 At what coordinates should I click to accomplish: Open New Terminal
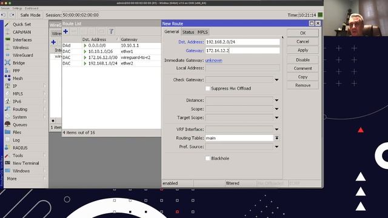tap(25, 163)
